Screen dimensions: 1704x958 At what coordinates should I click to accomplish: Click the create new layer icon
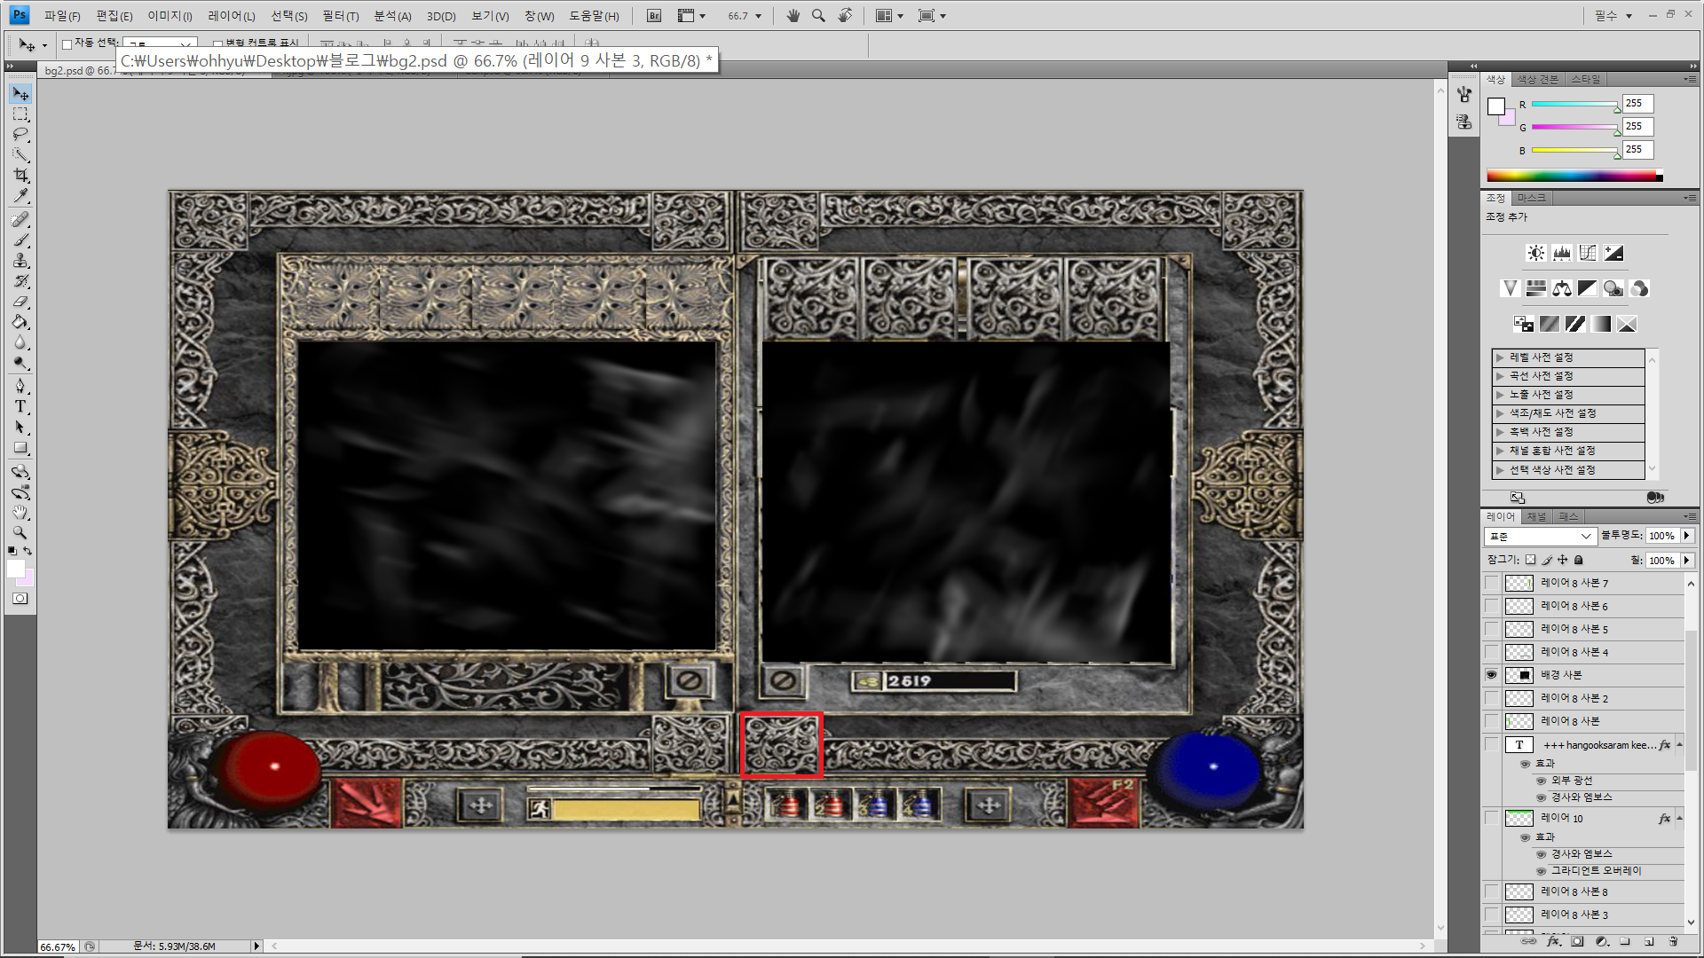tap(1649, 942)
